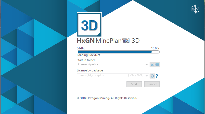Expand the Start in folder dropdown arrow
The image size is (205, 114).
[147, 65]
